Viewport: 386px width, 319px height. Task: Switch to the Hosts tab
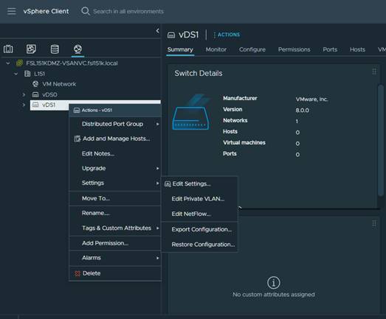[x=357, y=49]
